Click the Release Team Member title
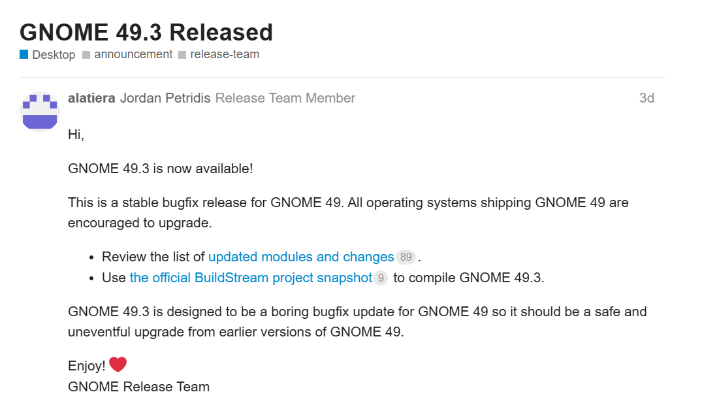This screenshot has height=407, width=702. pyautogui.click(x=285, y=98)
